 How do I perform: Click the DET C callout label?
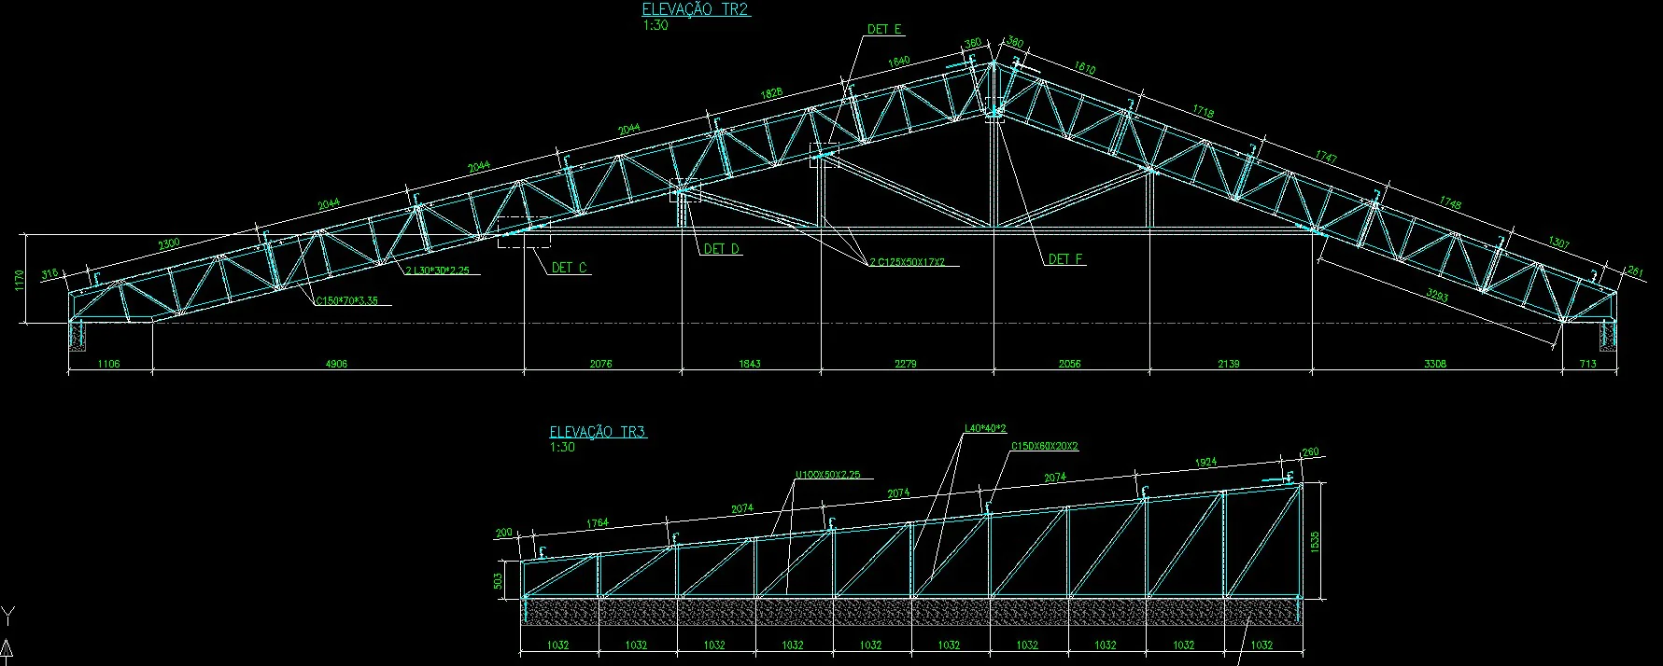[x=569, y=268]
